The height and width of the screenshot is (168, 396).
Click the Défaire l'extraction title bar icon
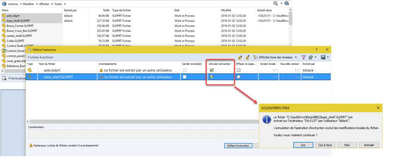[29, 50]
